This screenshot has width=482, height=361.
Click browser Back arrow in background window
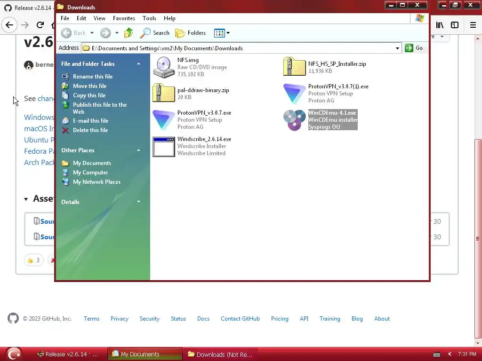[x=9, y=25]
